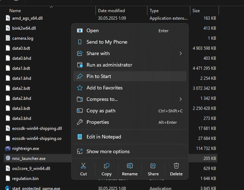
Task: Click the Add to Favorites star icon
Action: point(80,88)
